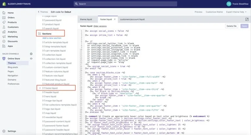The width and height of the screenshot is (251, 135).
Task: Open Preferences in sidebar
Action: [13, 84]
